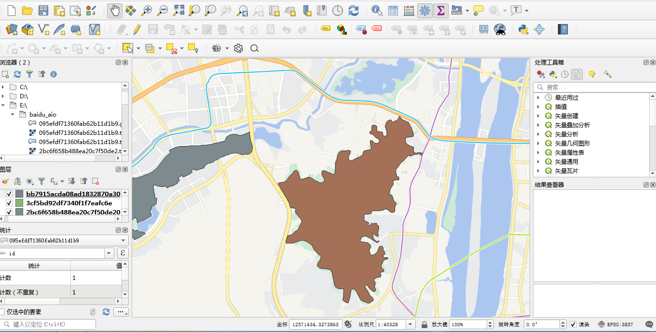Open layer styling panel in Layers
Screen dimensions: 656x332
pos(5,181)
